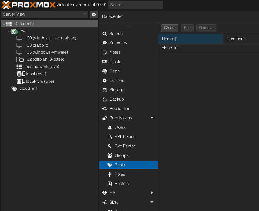This screenshot has width=259, height=211.
Task: Select 103 (zabbix) in tree
Action: coord(36,45)
